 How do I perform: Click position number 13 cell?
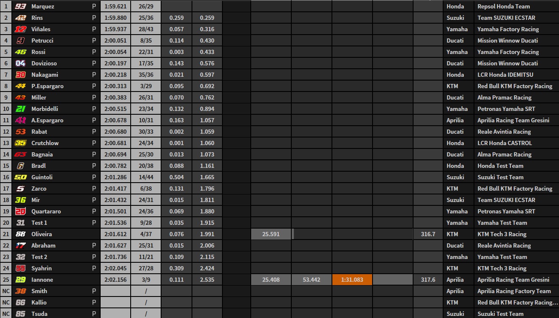pyautogui.click(x=6, y=143)
